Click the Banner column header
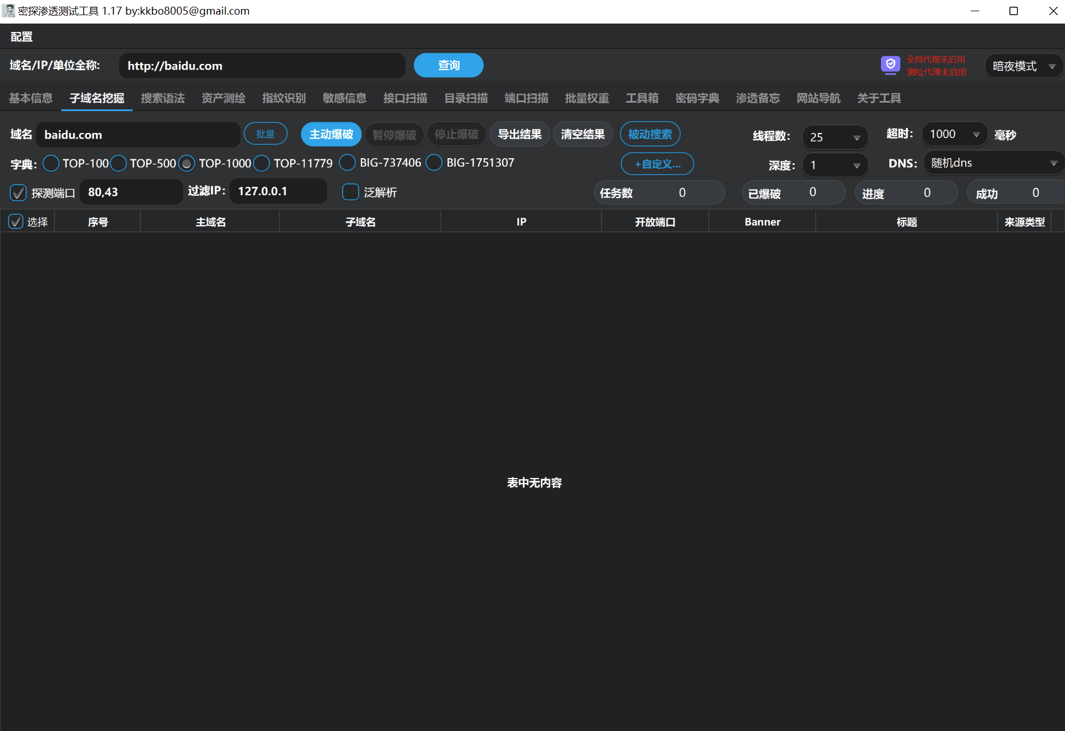This screenshot has height=731, width=1065. (x=762, y=222)
